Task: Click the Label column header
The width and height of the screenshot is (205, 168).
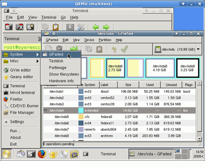Action: [x=108, y=85]
